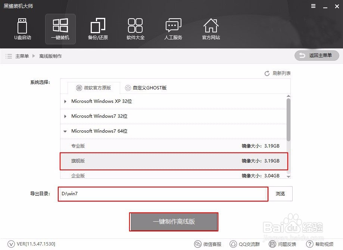Click the 离线版制作 breadcrumb text

[50, 56]
